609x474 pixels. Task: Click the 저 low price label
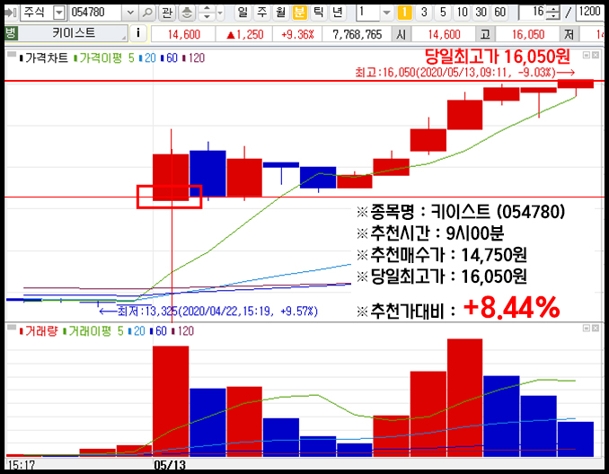[569, 34]
